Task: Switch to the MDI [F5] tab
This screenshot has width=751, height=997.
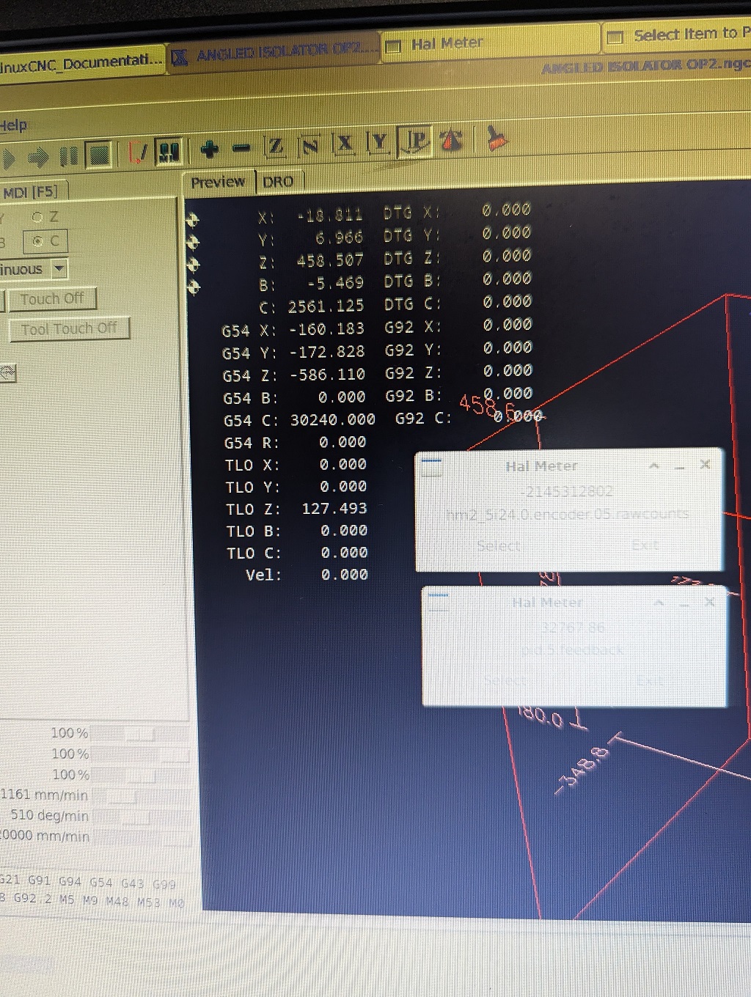Action: click(32, 192)
